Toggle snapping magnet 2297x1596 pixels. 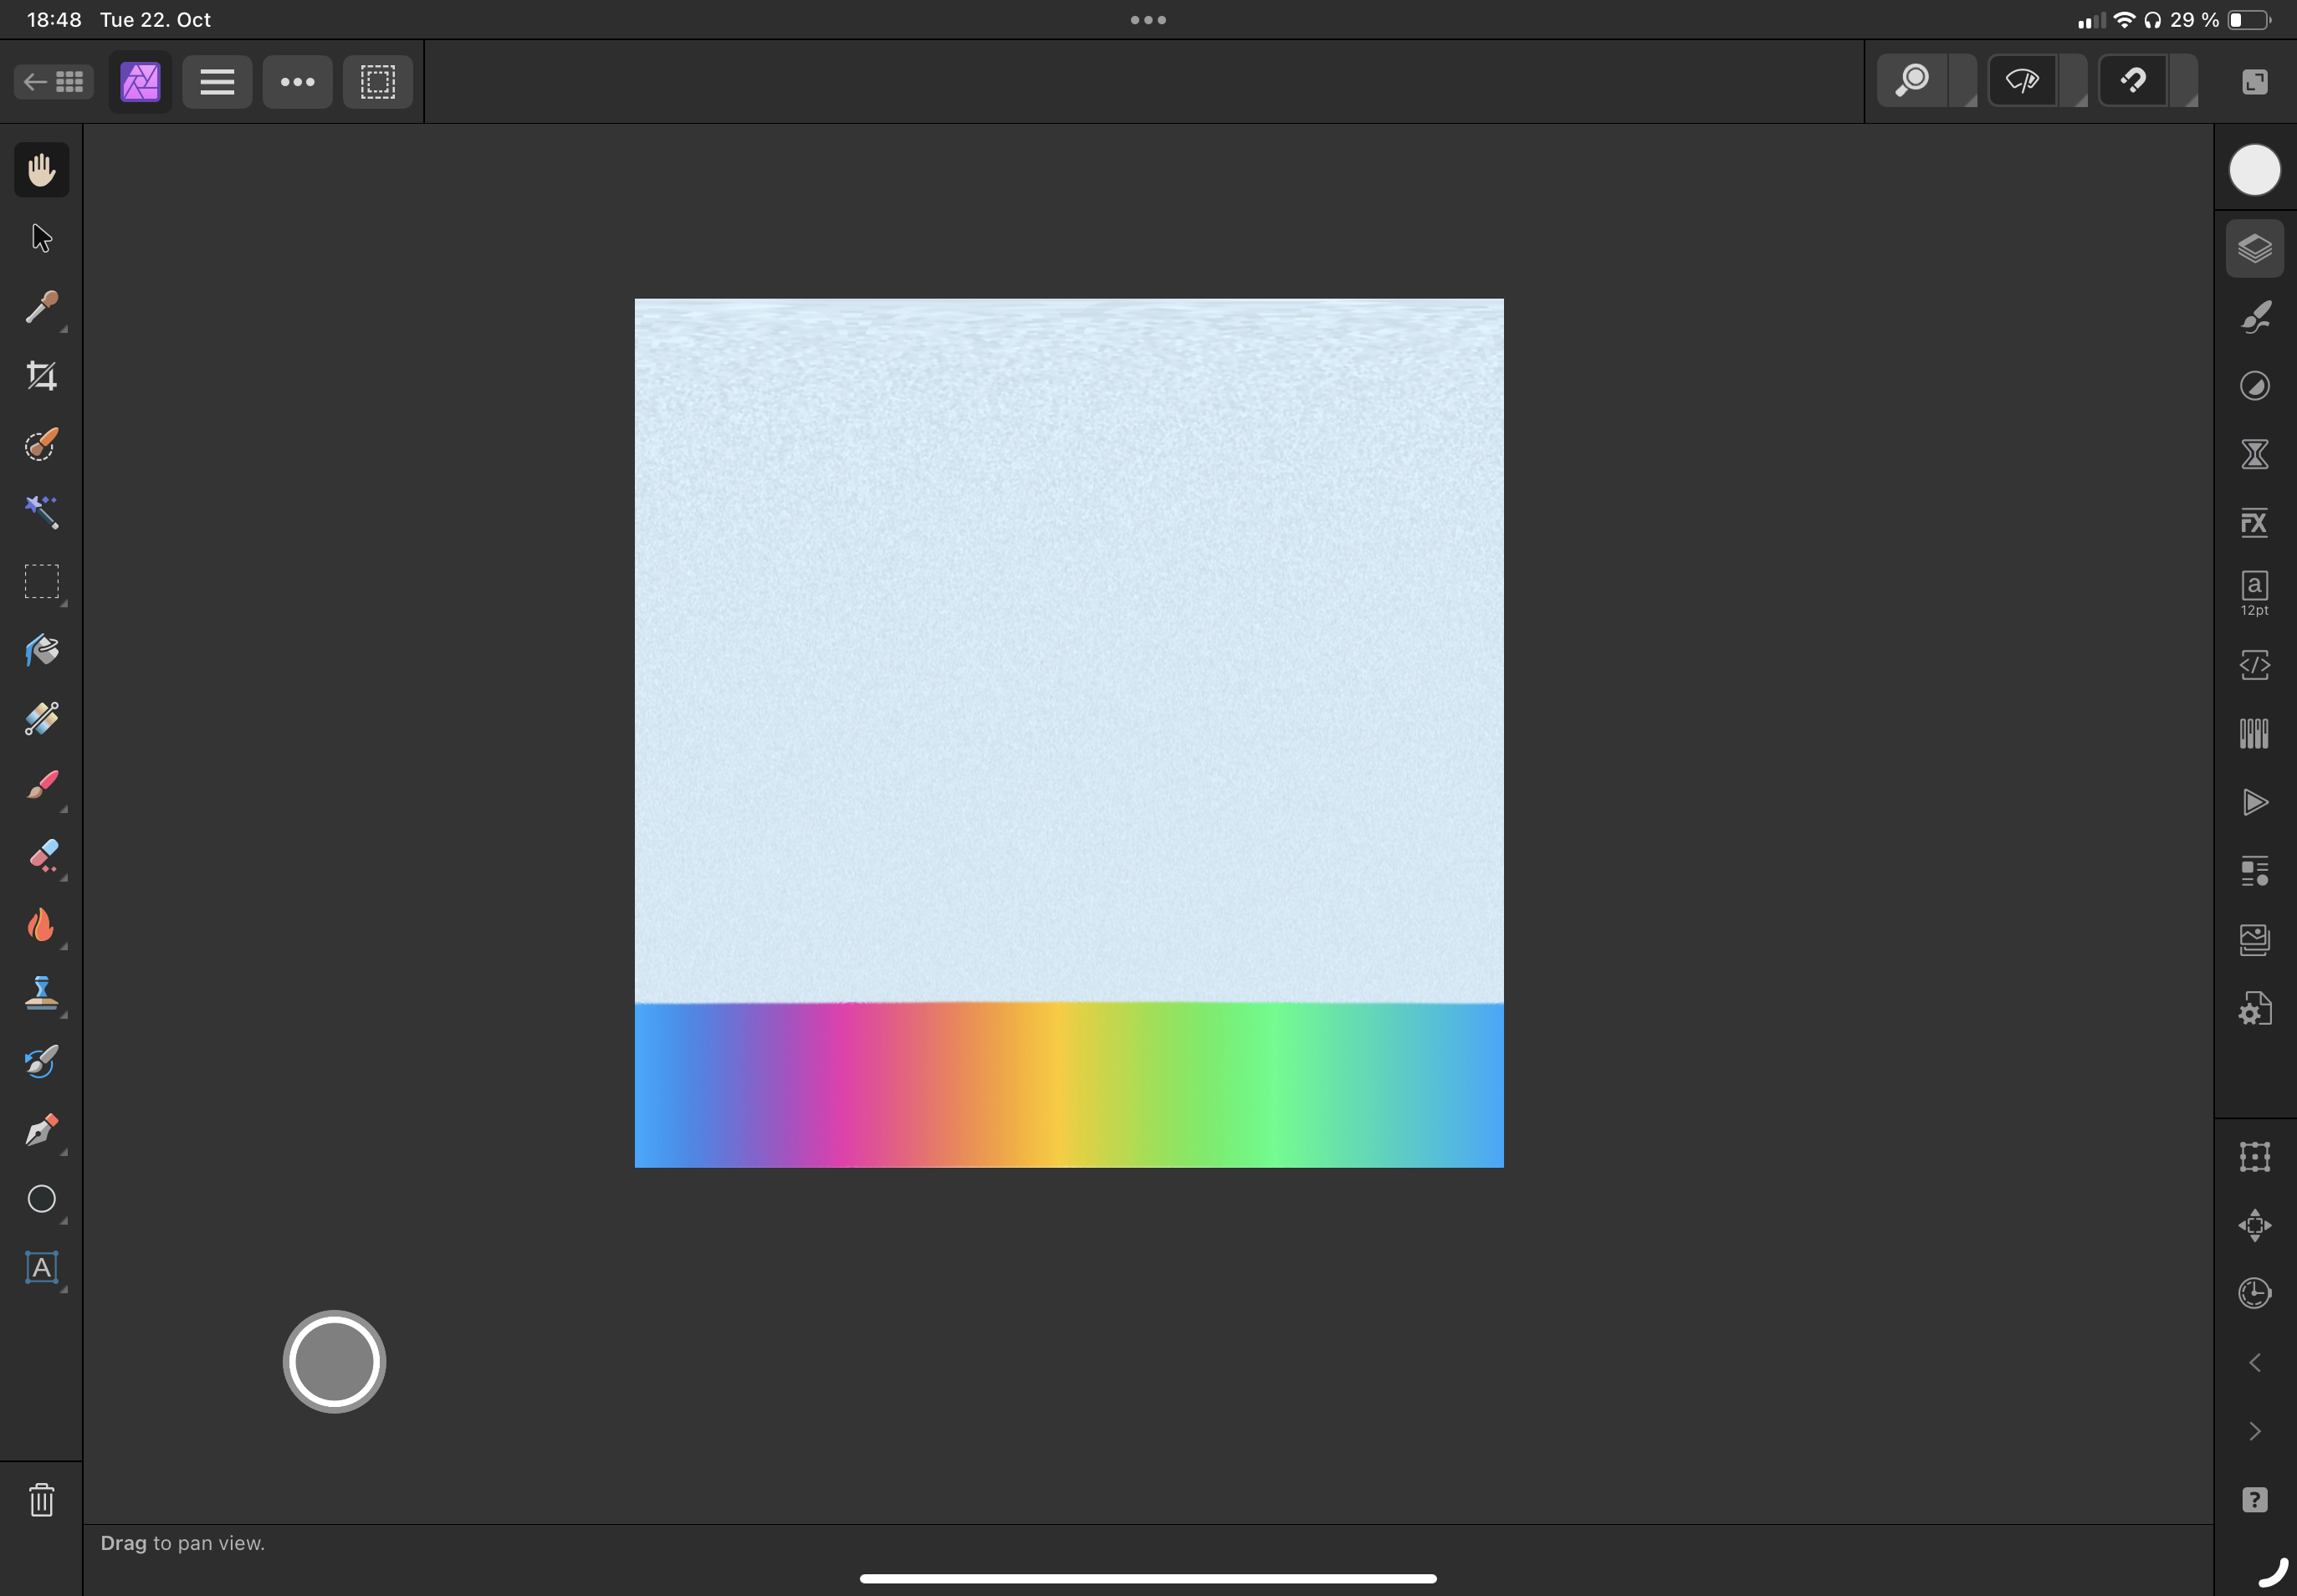[2132, 81]
